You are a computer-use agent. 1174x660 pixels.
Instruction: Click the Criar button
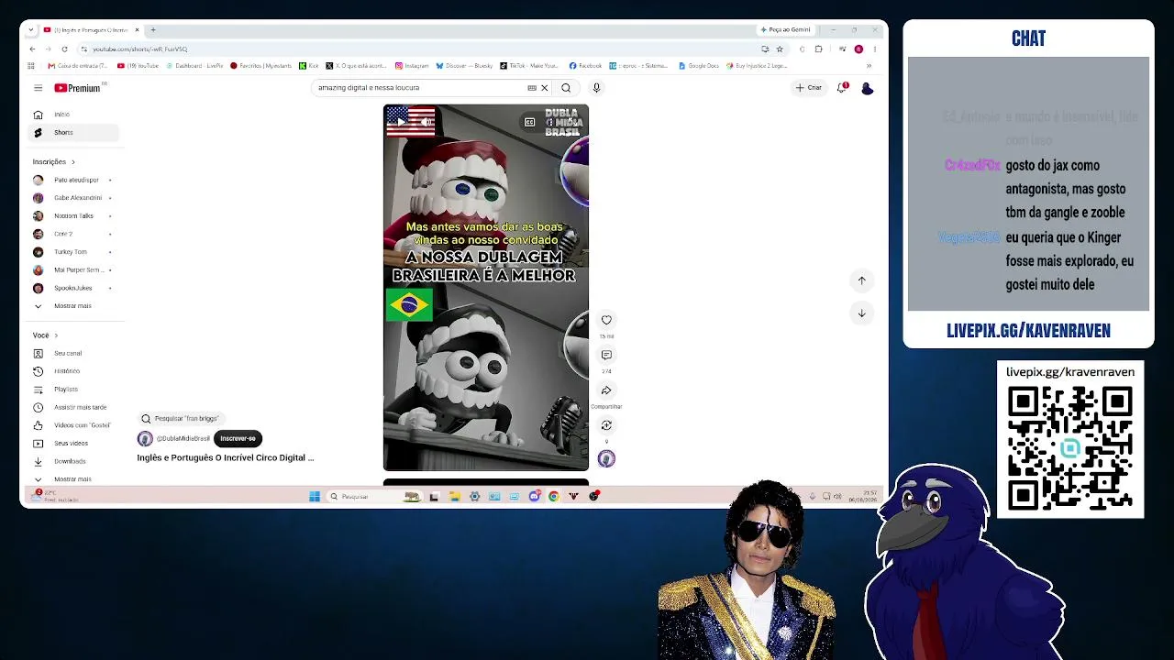(x=809, y=88)
